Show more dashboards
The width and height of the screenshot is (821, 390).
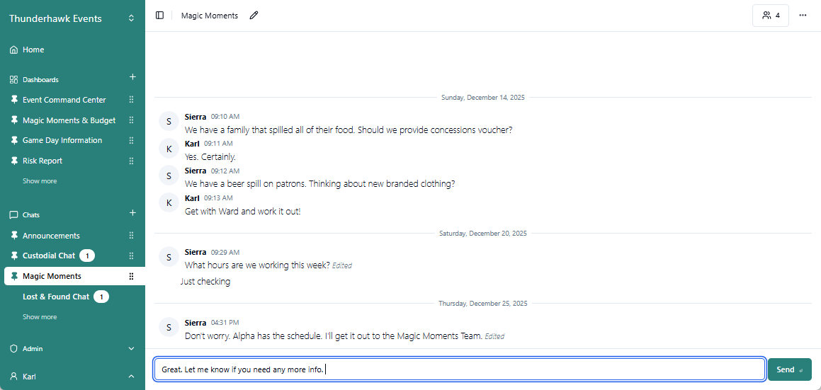(x=40, y=181)
